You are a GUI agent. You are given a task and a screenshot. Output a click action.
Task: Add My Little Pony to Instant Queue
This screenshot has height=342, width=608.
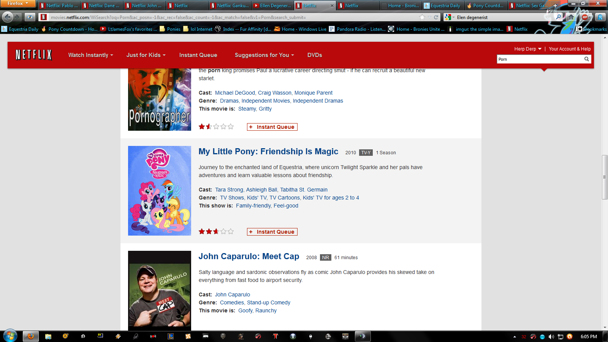click(272, 232)
